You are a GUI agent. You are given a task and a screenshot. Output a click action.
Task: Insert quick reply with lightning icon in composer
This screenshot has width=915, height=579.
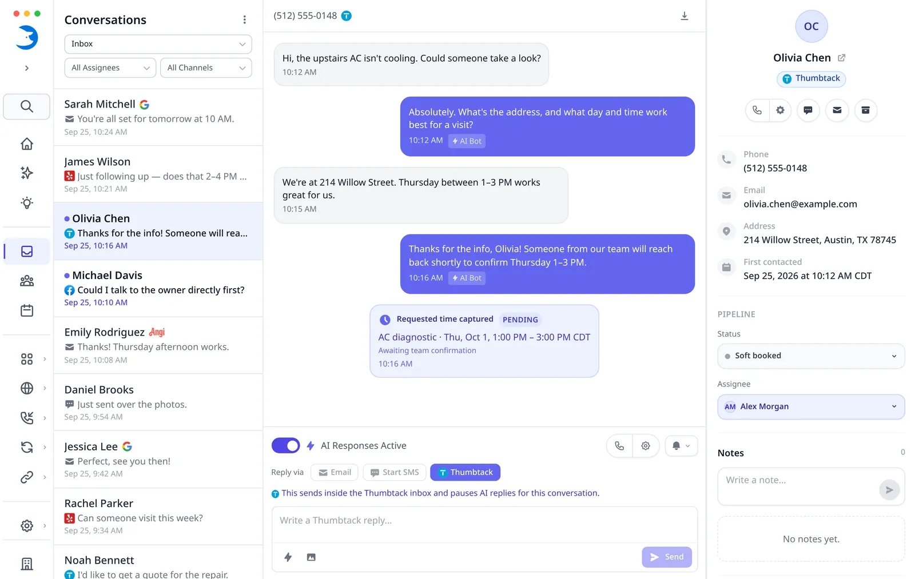click(288, 557)
